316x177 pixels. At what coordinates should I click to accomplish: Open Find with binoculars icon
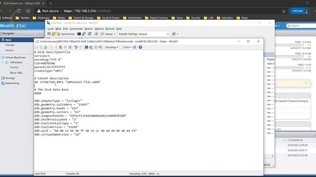click(x=86, y=47)
